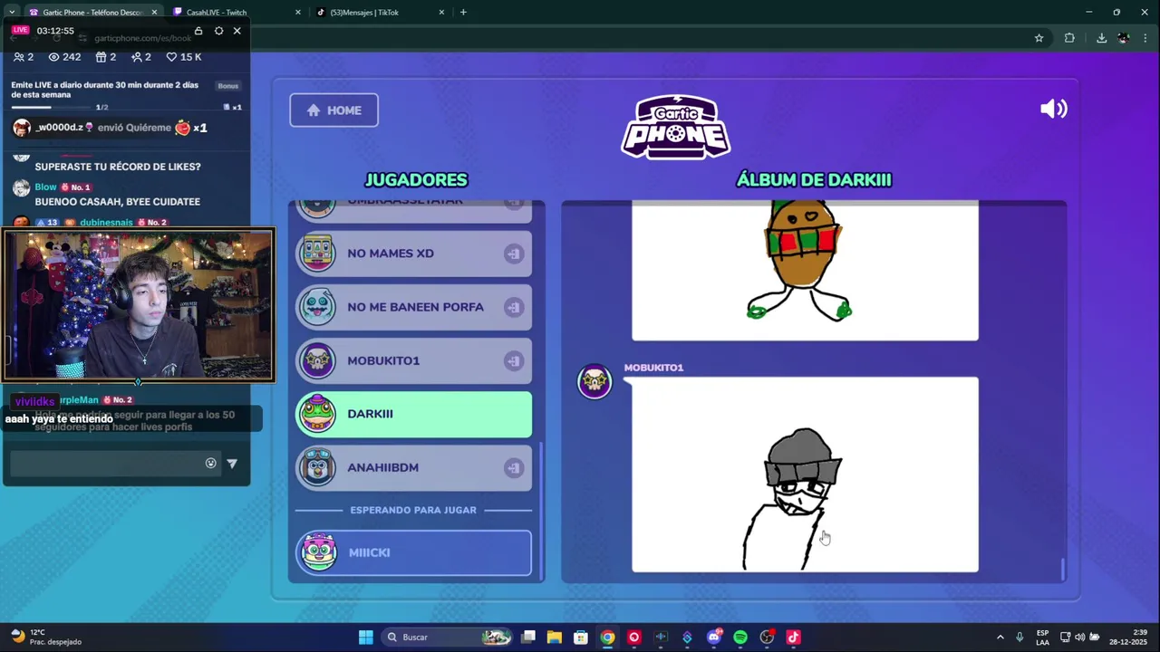
Task: Click the TikTok LIVE overlay lock icon
Action: [198, 31]
